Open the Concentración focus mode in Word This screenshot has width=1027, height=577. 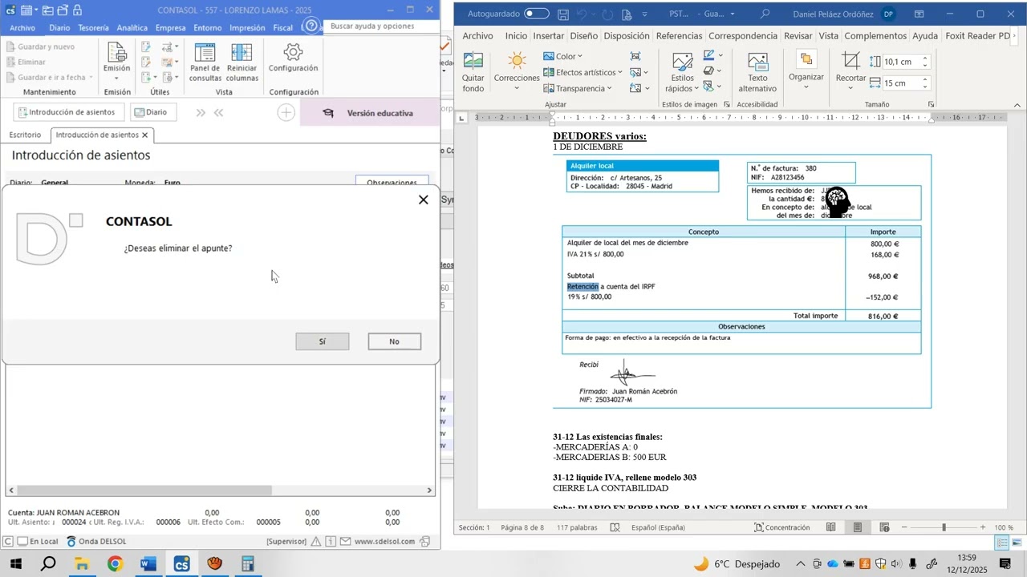(x=781, y=527)
